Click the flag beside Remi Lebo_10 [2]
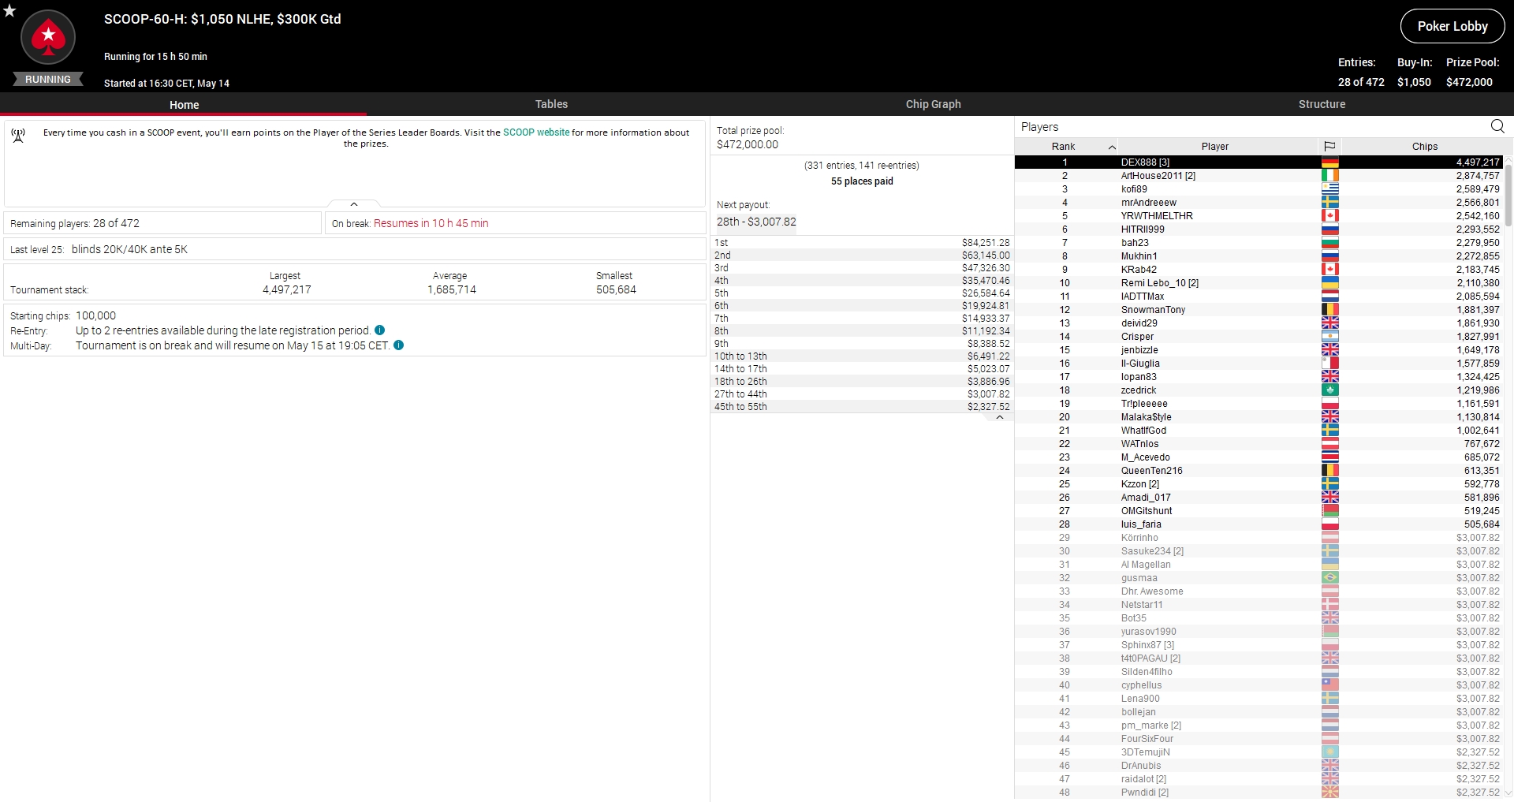The width and height of the screenshot is (1514, 802). point(1330,283)
